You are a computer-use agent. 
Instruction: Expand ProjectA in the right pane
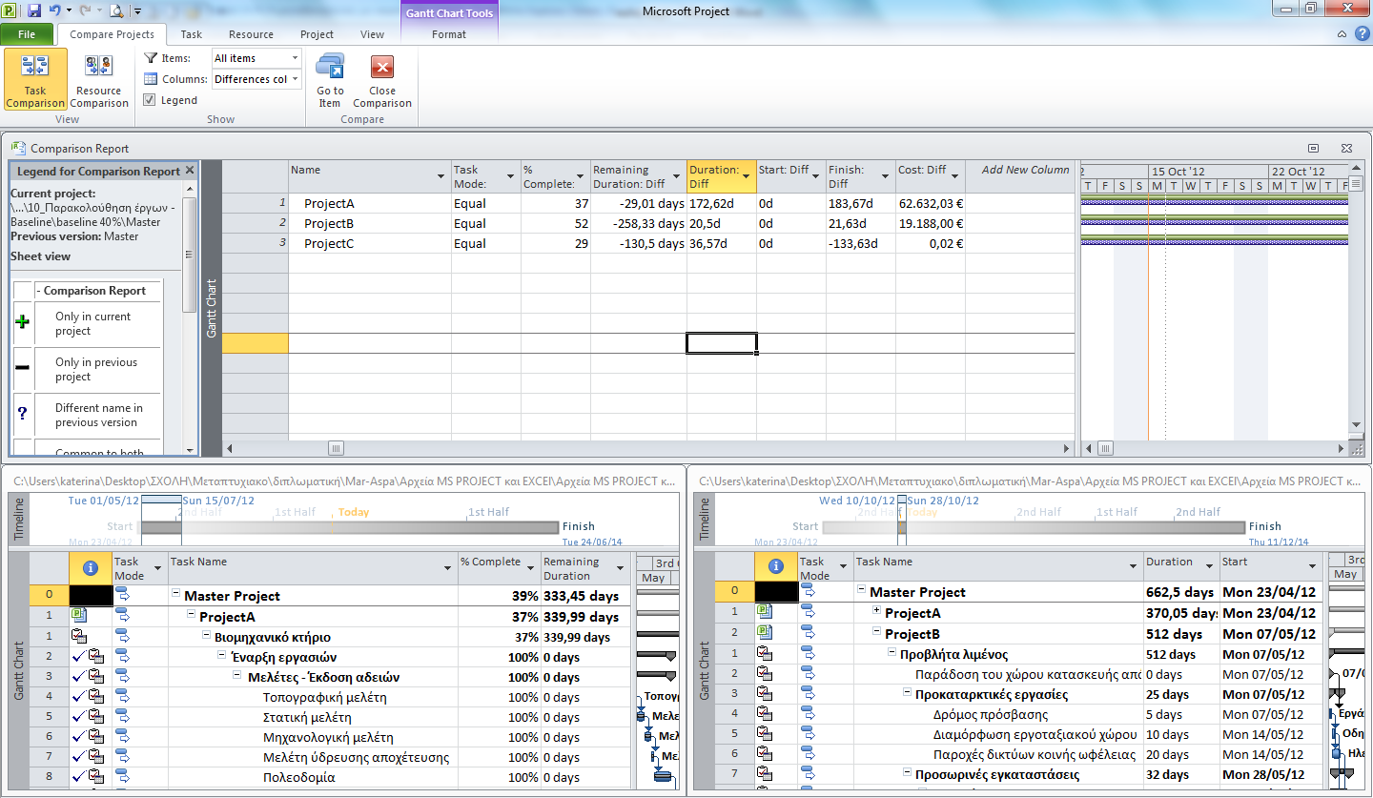click(876, 611)
